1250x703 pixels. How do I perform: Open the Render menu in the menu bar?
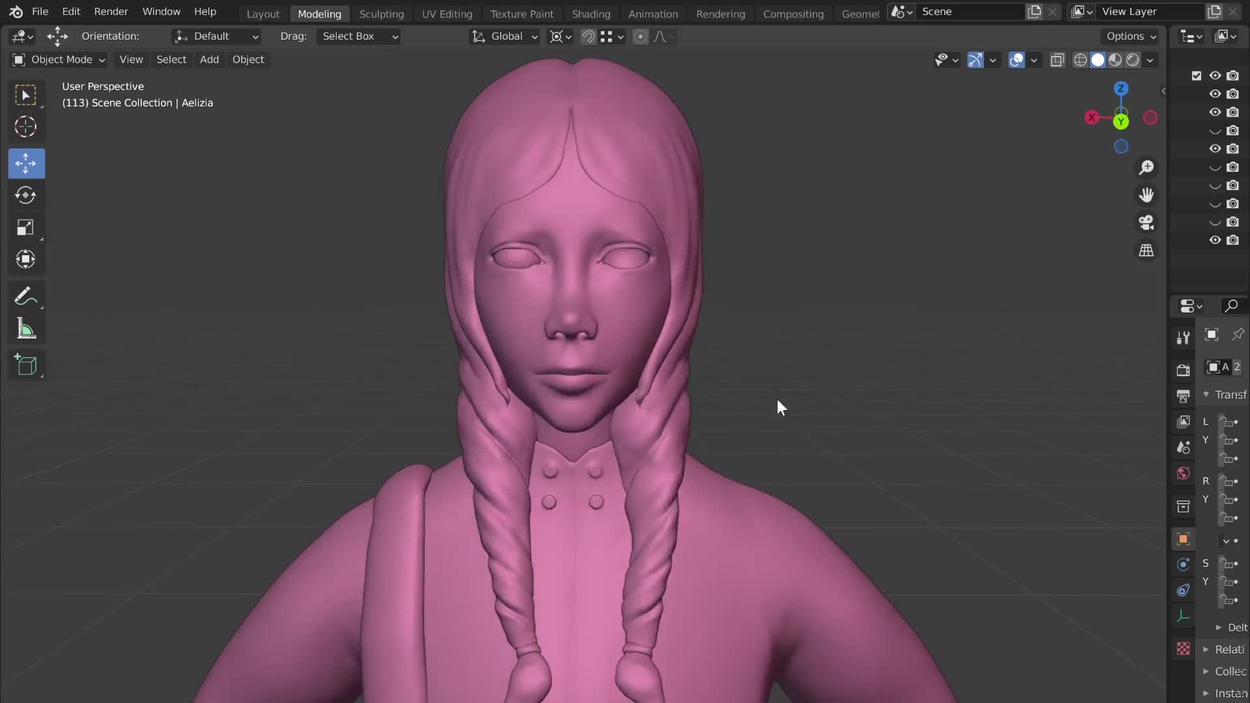point(111,11)
